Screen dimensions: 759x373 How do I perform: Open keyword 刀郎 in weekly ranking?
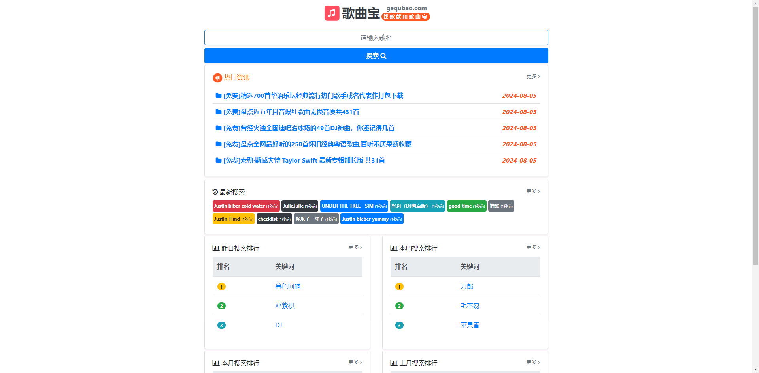point(466,287)
